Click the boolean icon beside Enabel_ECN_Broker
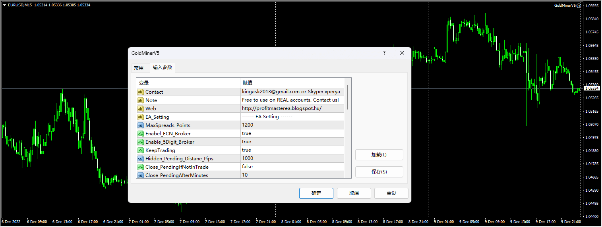Image resolution: width=602 pixels, height=227 pixels. click(140, 133)
